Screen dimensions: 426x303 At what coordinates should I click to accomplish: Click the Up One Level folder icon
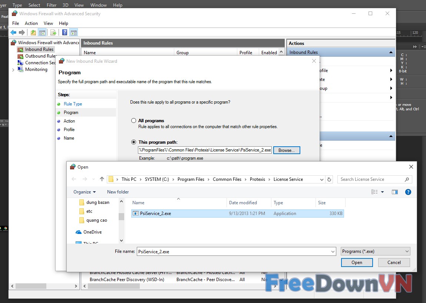pos(33,33)
